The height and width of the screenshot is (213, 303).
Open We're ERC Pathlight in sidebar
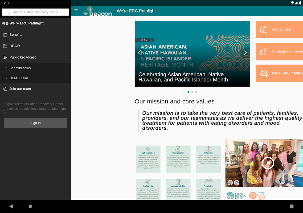point(35,23)
